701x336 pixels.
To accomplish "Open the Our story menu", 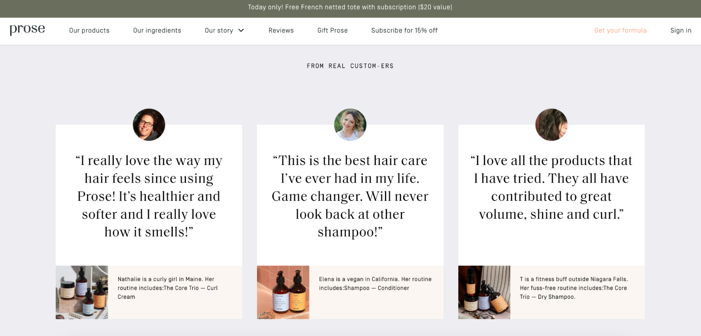I will 219,31.
